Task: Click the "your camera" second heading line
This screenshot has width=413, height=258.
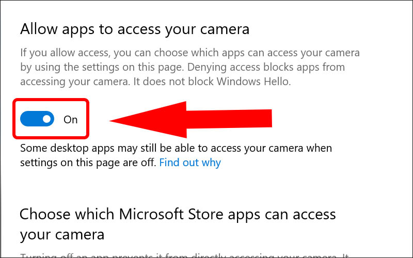Action: [62, 235]
